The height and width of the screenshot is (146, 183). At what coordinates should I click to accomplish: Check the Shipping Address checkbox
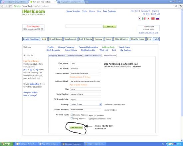click(72, 115)
